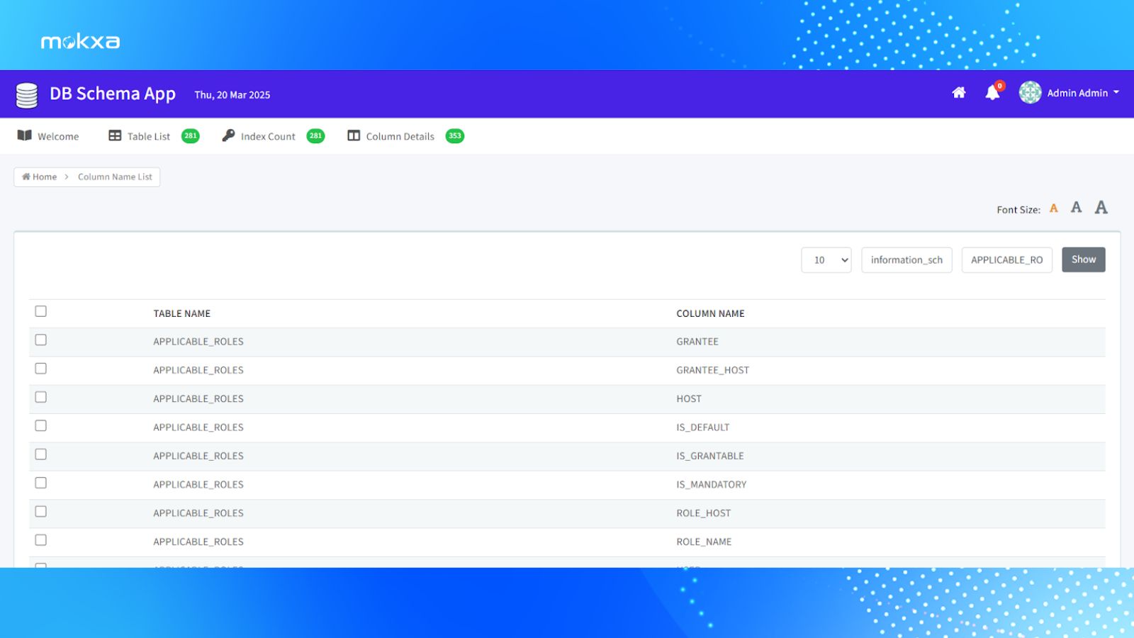This screenshot has width=1134, height=638.
Task: Click the home icon in header
Action: click(958, 93)
